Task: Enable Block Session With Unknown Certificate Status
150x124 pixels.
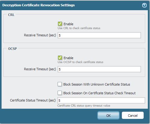Action: (x=60, y=84)
